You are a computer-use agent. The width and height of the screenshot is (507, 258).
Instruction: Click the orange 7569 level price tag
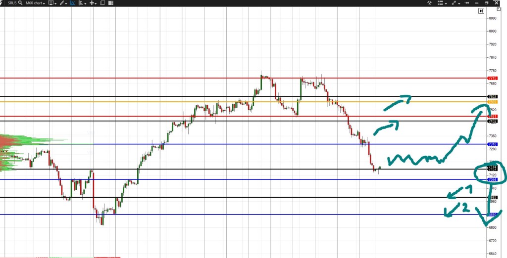[x=493, y=102]
